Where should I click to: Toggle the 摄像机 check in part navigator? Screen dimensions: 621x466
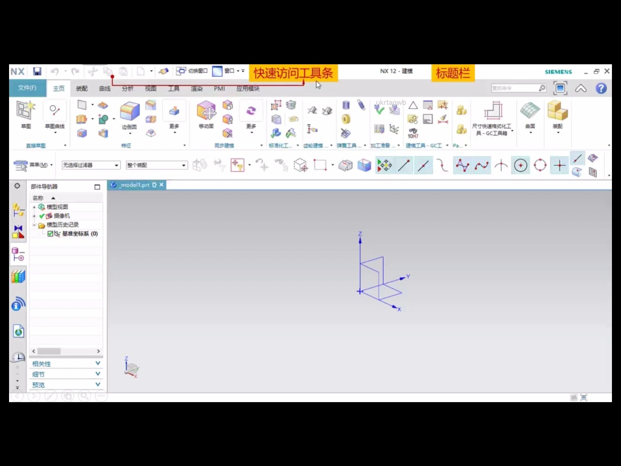coord(42,216)
